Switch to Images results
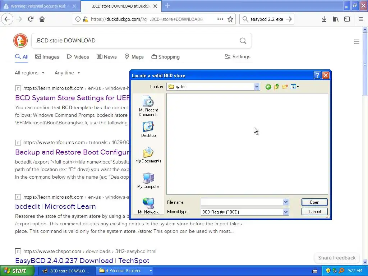The height and width of the screenshot is (276, 368). coord(47,57)
